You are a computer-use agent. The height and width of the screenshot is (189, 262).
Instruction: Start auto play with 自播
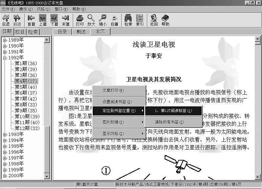pyautogui.click(x=114, y=20)
